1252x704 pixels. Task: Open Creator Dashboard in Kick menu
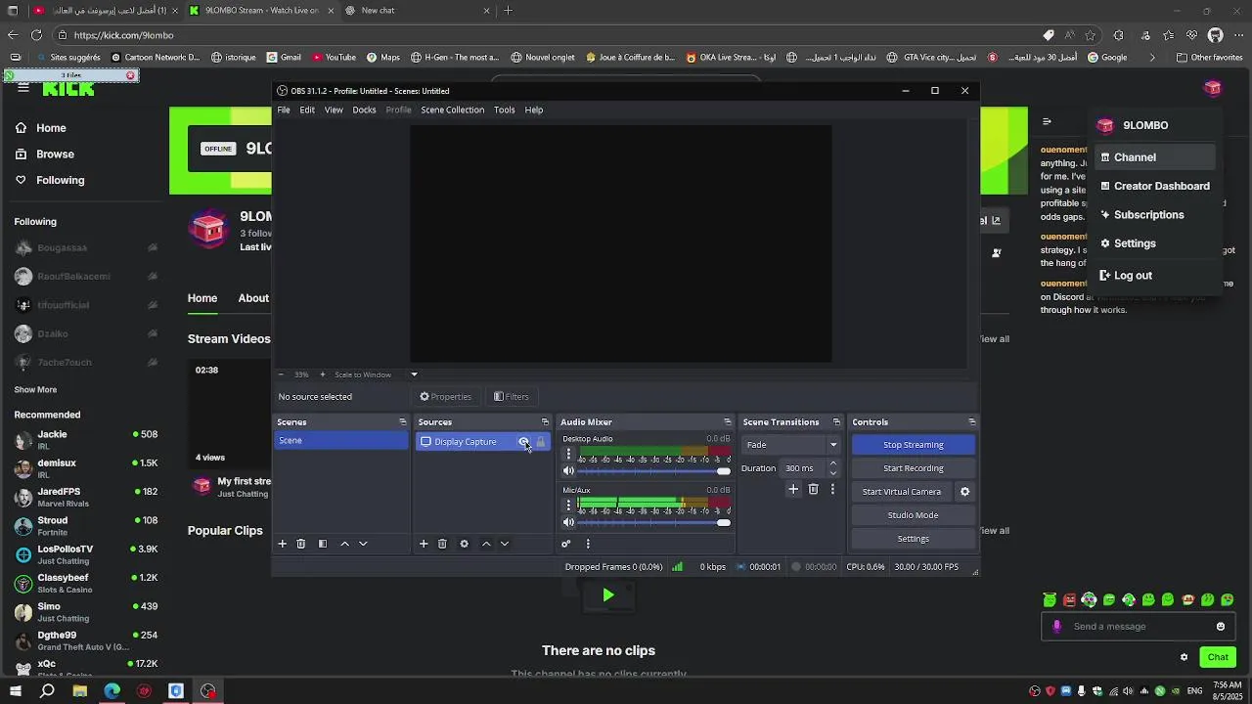(1154, 186)
